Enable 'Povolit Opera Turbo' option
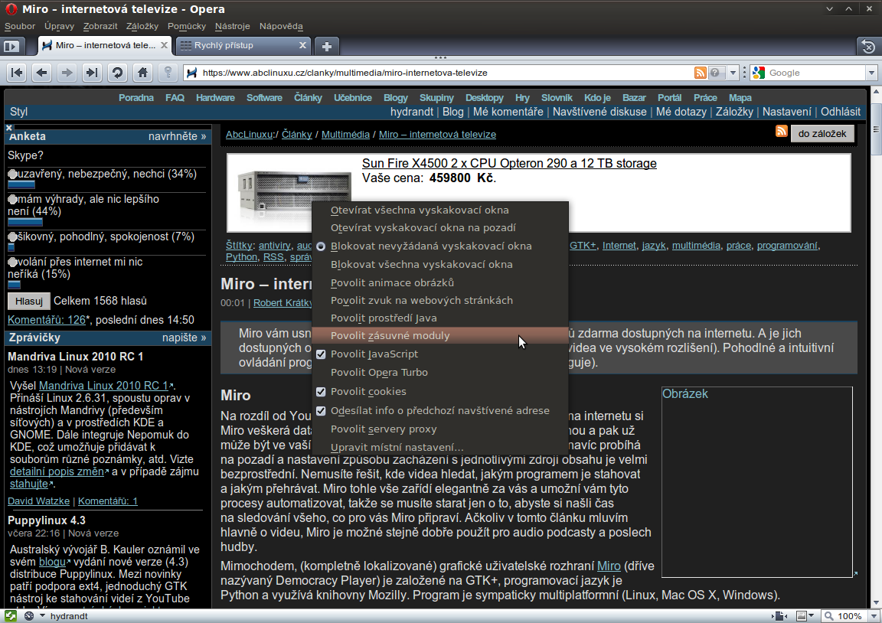This screenshot has width=882, height=623. pos(440,372)
